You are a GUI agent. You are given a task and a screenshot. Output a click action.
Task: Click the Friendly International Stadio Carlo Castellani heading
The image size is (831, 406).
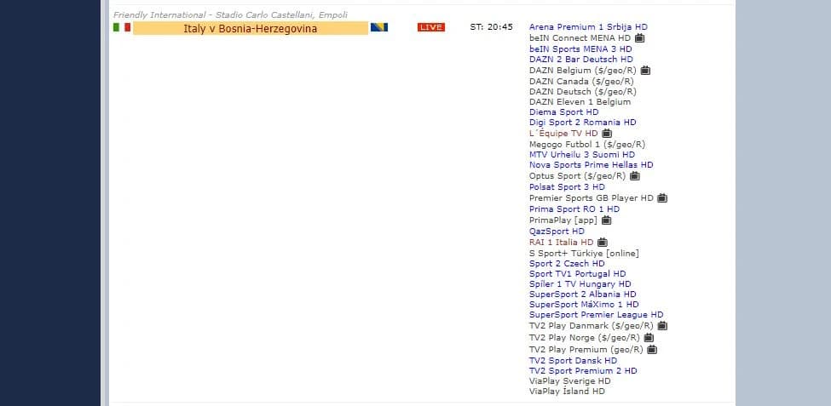tap(230, 14)
